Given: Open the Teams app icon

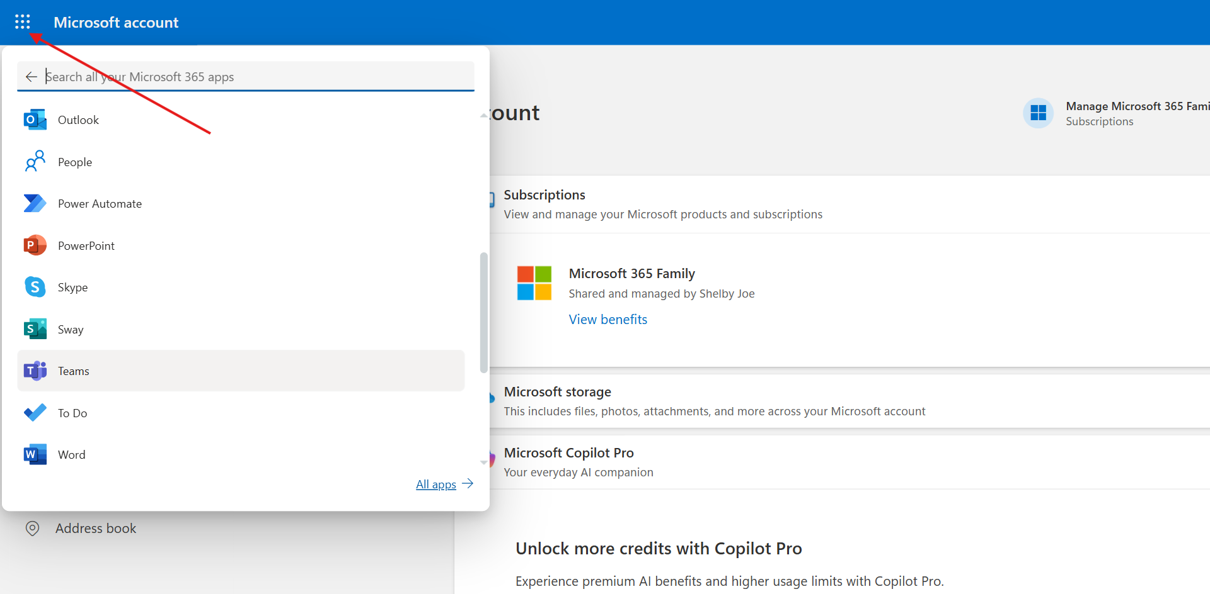Looking at the screenshot, I should [35, 371].
